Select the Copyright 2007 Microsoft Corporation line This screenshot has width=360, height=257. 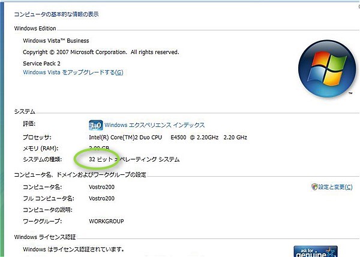[x=101, y=52]
